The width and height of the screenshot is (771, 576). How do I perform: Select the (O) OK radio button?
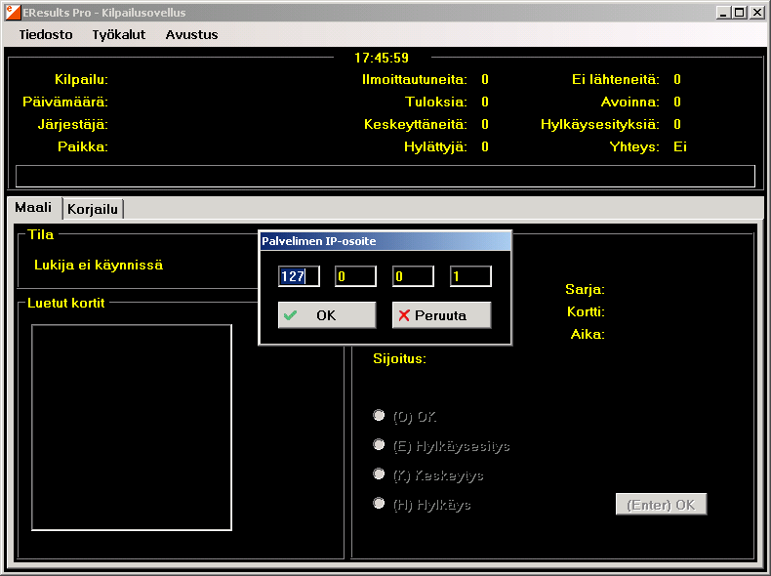coord(379,415)
